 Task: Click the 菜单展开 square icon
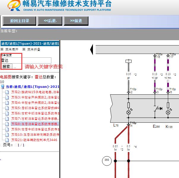click(x=2, y=49)
